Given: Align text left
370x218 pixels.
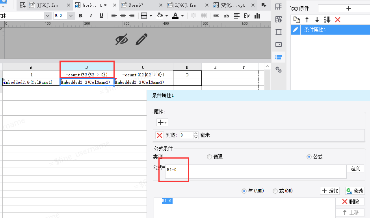Looking at the screenshot, I should tap(114, 16).
